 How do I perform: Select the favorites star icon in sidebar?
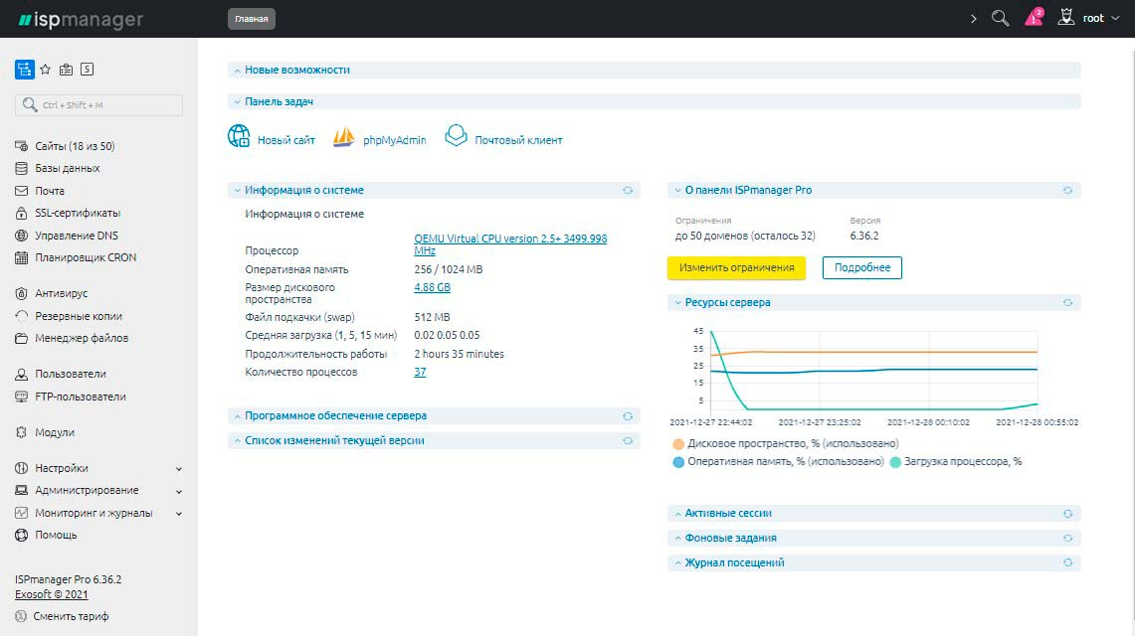[x=46, y=70]
